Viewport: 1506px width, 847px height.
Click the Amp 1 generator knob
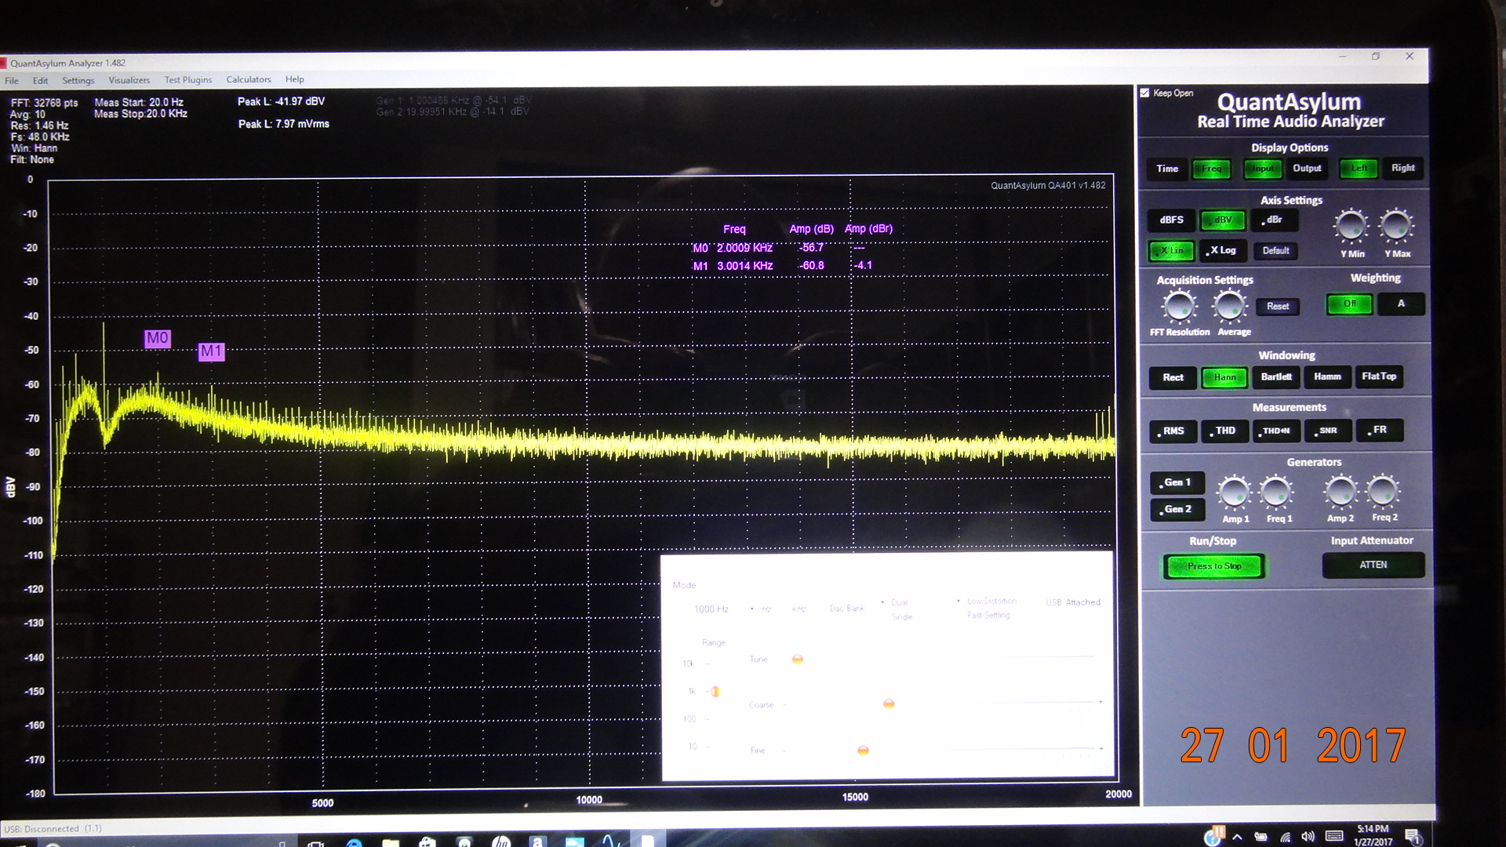(x=1234, y=493)
